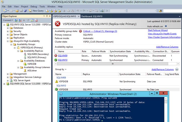The height and width of the screenshot is (122, 182).
Task: Click the PowerShell window title bar icon
Action: coord(61,94)
